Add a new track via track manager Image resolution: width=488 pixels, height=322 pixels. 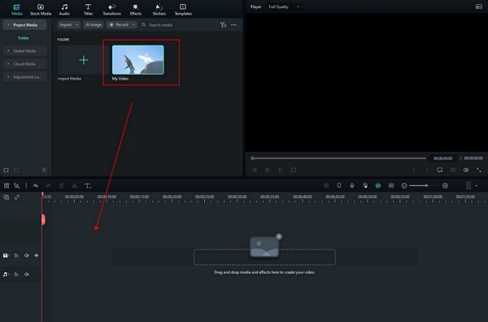pyautogui.click(x=7, y=198)
